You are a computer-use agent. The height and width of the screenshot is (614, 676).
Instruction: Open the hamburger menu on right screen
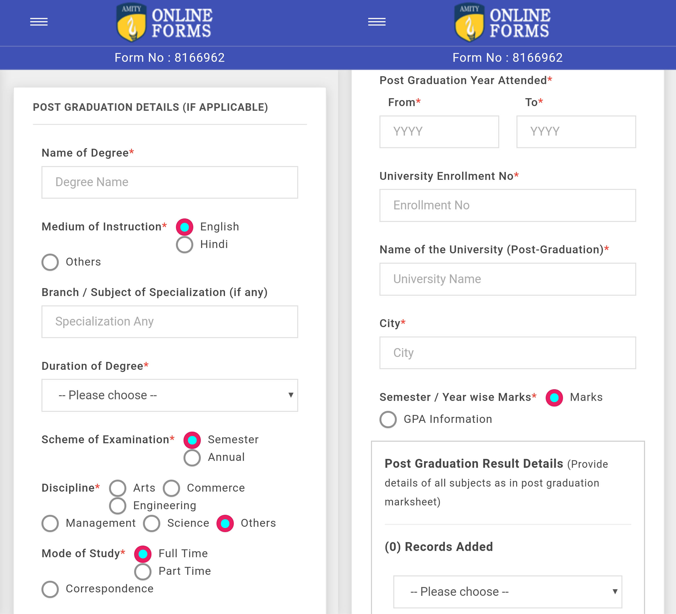pos(377,22)
